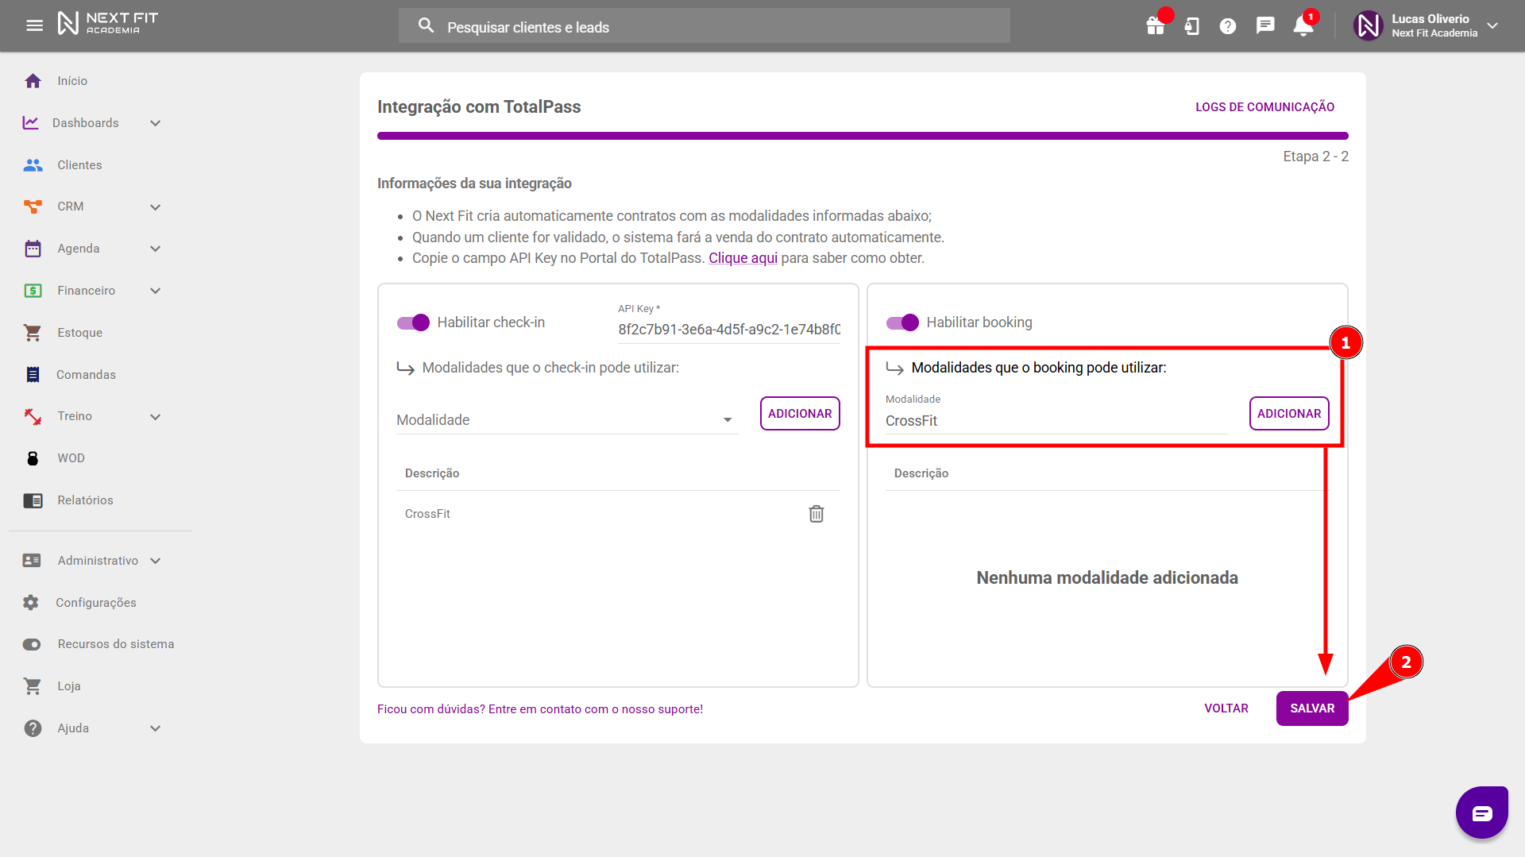Focus the Pesquisar clientes e leads search box
1525x857 pixels.
pos(704,26)
